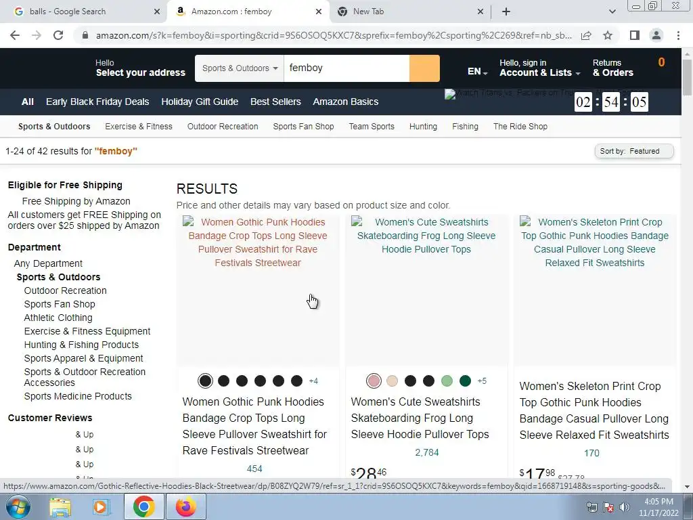Click the volume speaker tray icon
The width and height of the screenshot is (693, 520).
click(x=625, y=507)
